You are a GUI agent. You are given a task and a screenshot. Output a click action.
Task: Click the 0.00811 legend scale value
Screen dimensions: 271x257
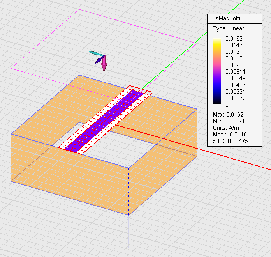pyautogui.click(x=236, y=72)
